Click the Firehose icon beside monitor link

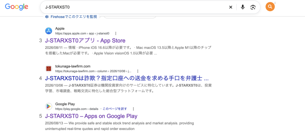click(x=47, y=17)
